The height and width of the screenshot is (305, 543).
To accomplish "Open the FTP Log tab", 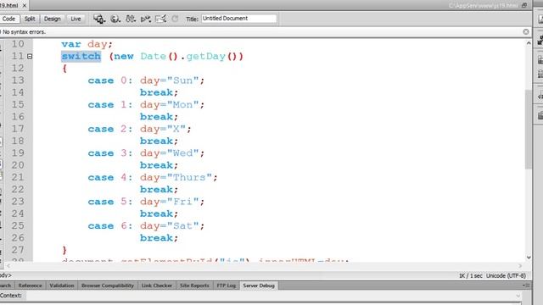I will 227,286.
